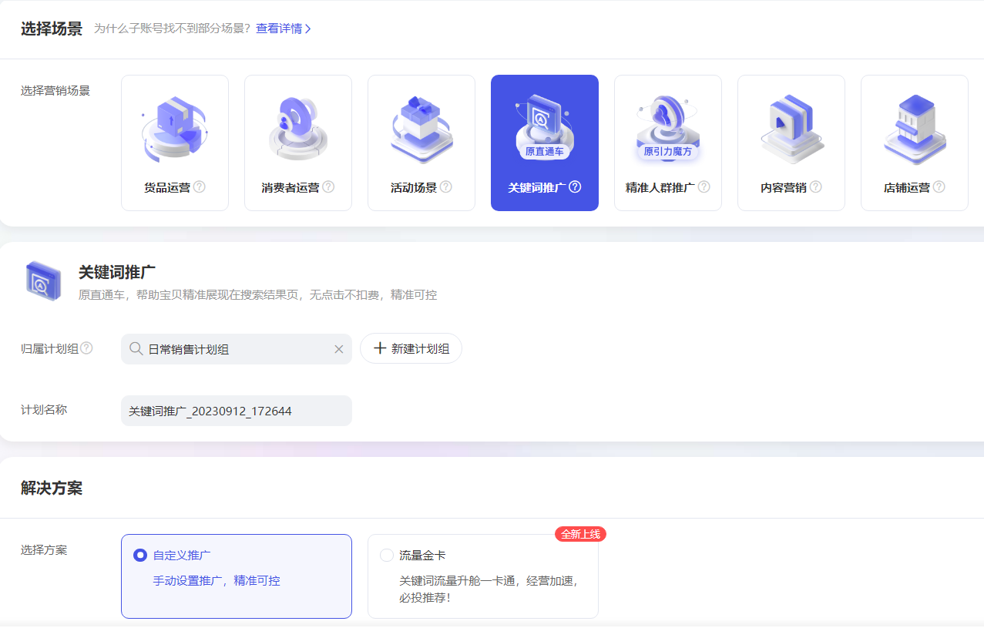Select the 精准人群推广 scenario card

668,143
